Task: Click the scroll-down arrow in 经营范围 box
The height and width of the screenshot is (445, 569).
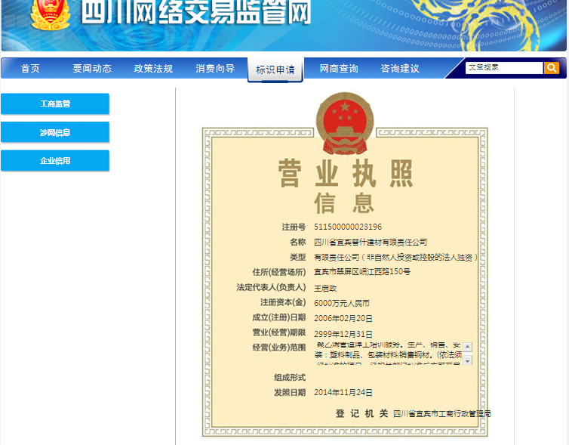Action: click(x=467, y=360)
